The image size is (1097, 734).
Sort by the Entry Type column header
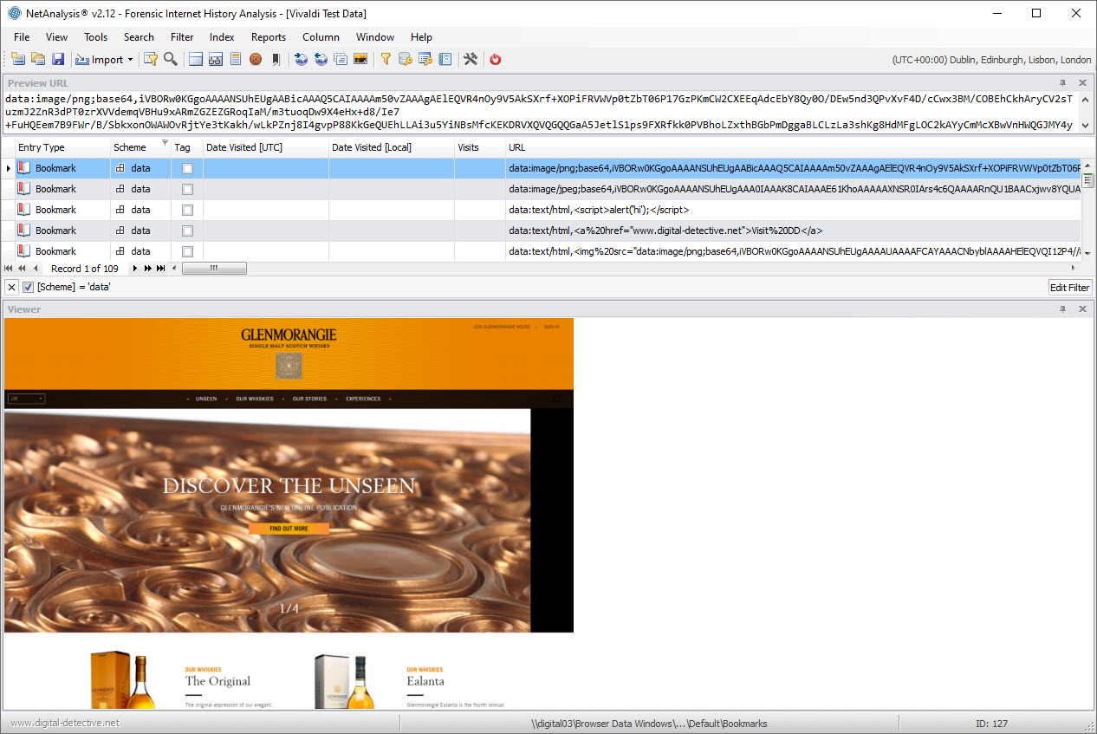click(x=62, y=147)
